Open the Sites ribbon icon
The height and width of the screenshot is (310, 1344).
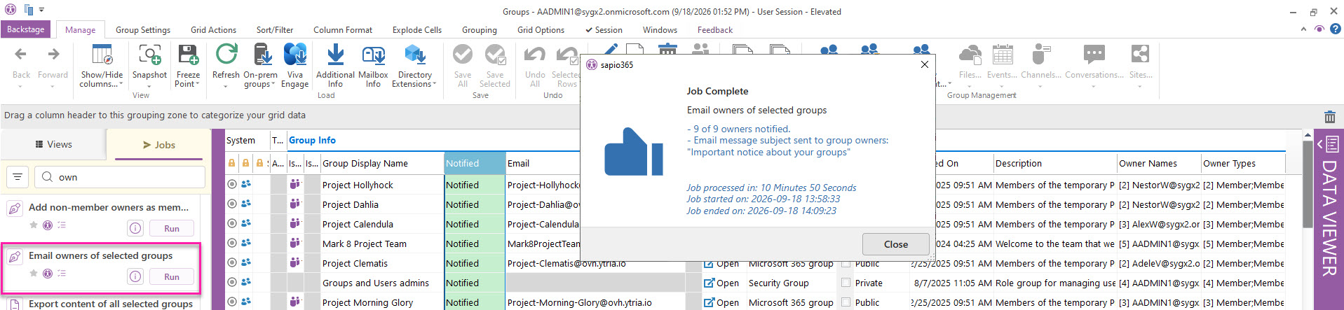coord(1140,55)
